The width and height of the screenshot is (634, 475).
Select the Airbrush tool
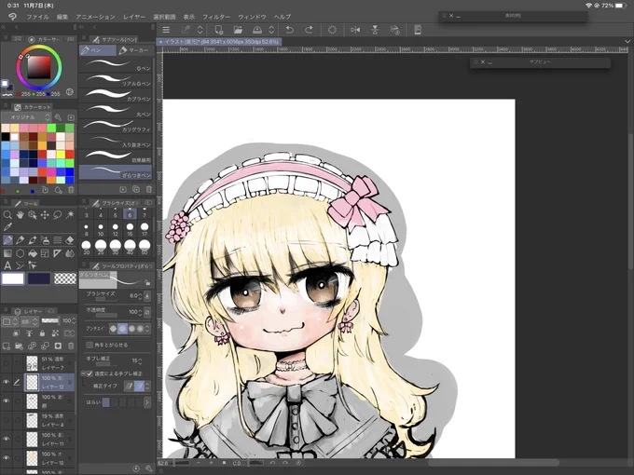[45, 240]
